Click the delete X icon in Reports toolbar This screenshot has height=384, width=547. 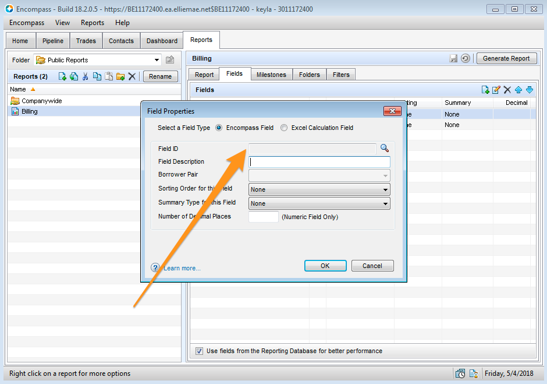click(x=132, y=76)
